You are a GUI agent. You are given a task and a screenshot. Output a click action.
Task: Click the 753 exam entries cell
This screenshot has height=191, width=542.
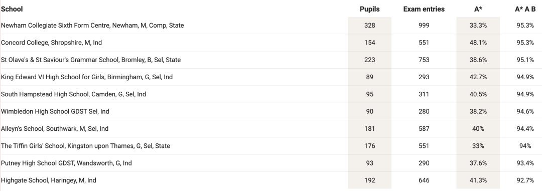[x=424, y=60]
